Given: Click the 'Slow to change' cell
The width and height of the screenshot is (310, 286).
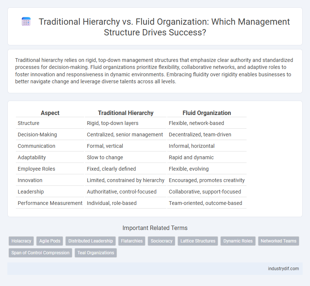Looking at the screenshot, I should pos(126,157).
